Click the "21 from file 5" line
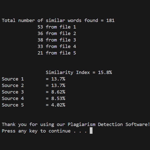Screen dimensions: 150x150 57,53
